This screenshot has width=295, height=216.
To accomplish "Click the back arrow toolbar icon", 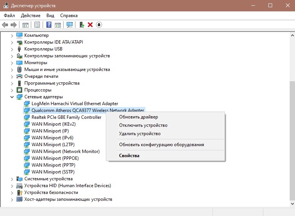I will point(5,25).
